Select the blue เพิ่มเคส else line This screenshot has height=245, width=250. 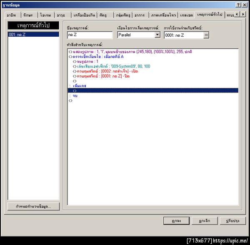click(153, 86)
